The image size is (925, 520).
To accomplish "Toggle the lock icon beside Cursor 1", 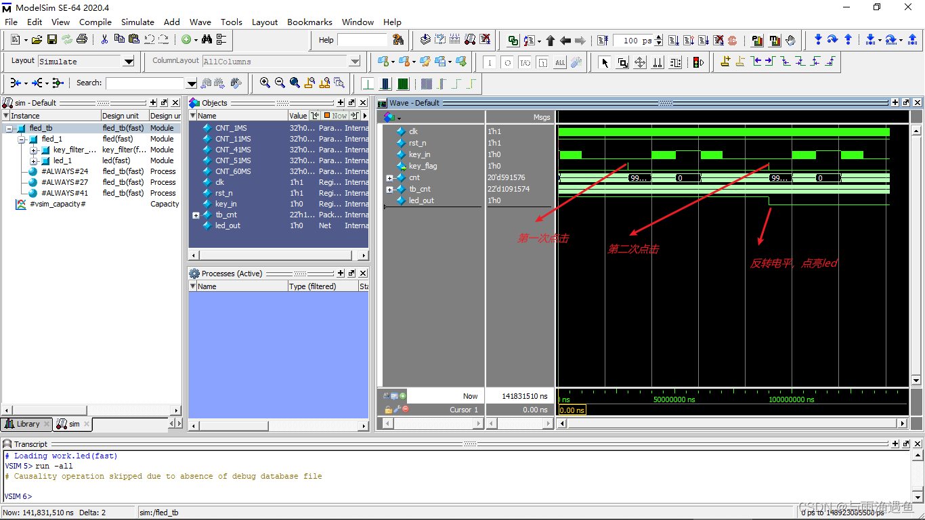I will click(388, 410).
